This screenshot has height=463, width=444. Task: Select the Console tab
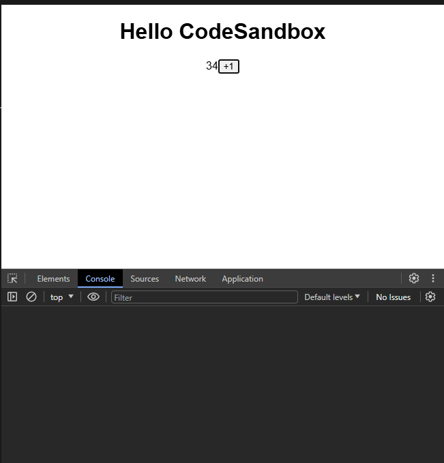(100, 278)
